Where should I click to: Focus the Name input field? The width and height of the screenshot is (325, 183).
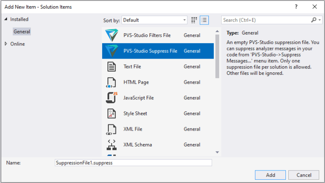coord(133,163)
